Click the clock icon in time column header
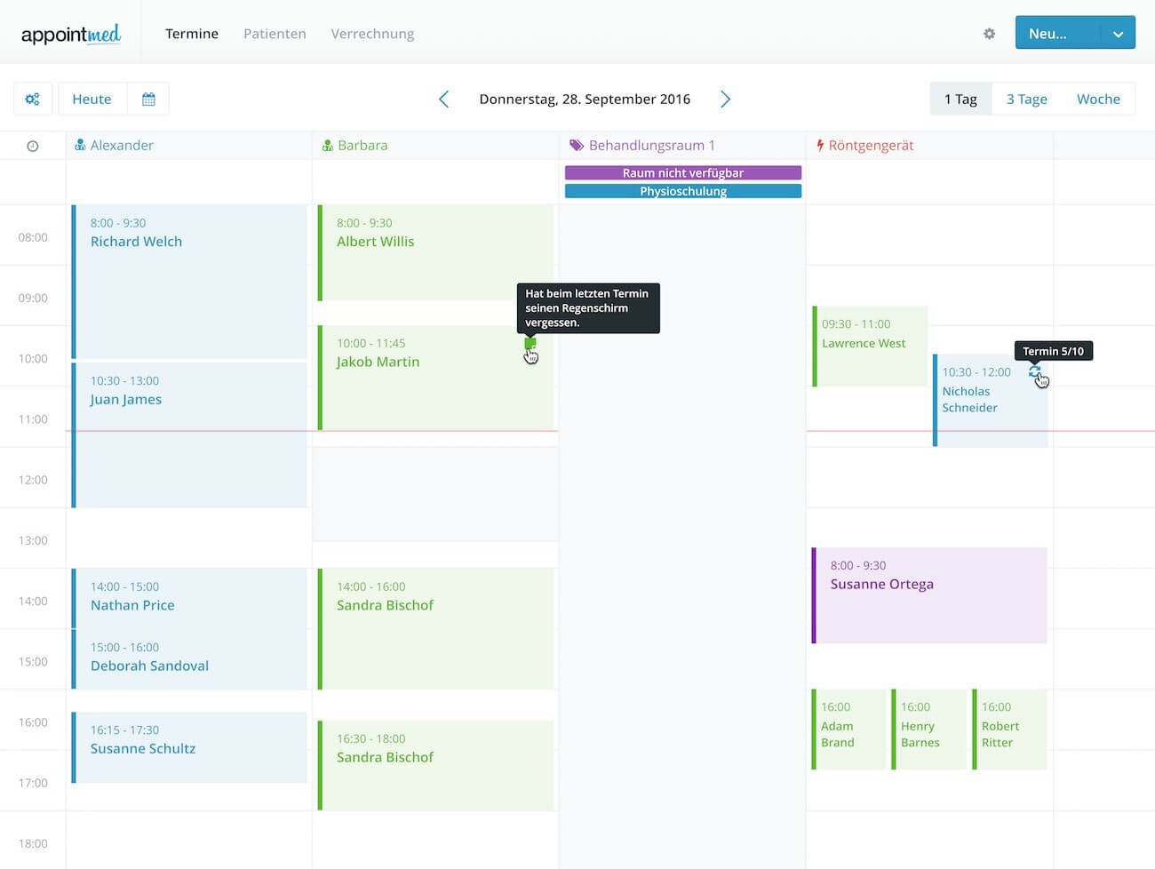 click(x=33, y=146)
